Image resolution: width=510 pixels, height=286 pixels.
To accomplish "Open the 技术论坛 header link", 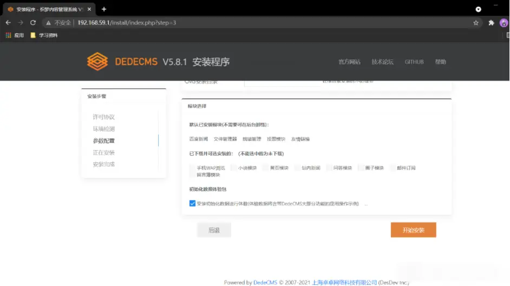I will click(382, 62).
